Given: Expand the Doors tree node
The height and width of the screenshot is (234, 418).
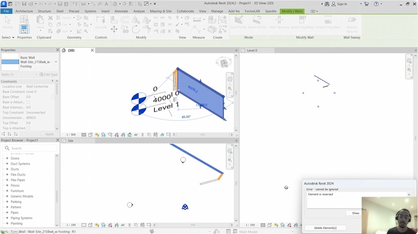Looking at the screenshot, I should tap(7, 158).
